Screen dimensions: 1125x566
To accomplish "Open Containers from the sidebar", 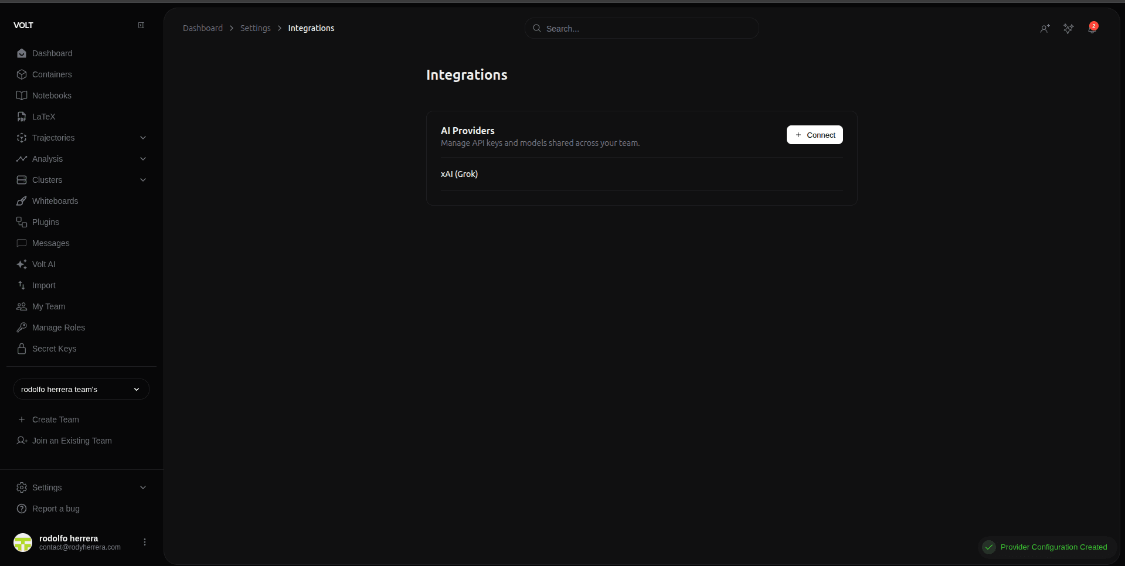I will click(x=52, y=74).
